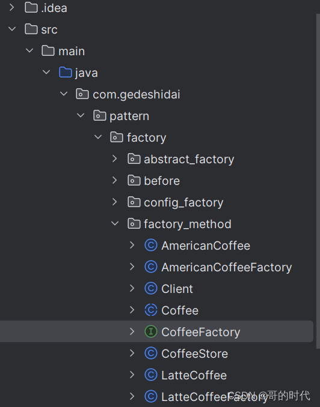This screenshot has height=407, width=320.
Task: Click the blue java source folder icon
Action: (x=66, y=73)
